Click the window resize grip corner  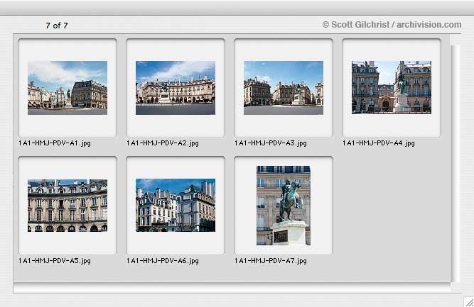(x=469, y=302)
